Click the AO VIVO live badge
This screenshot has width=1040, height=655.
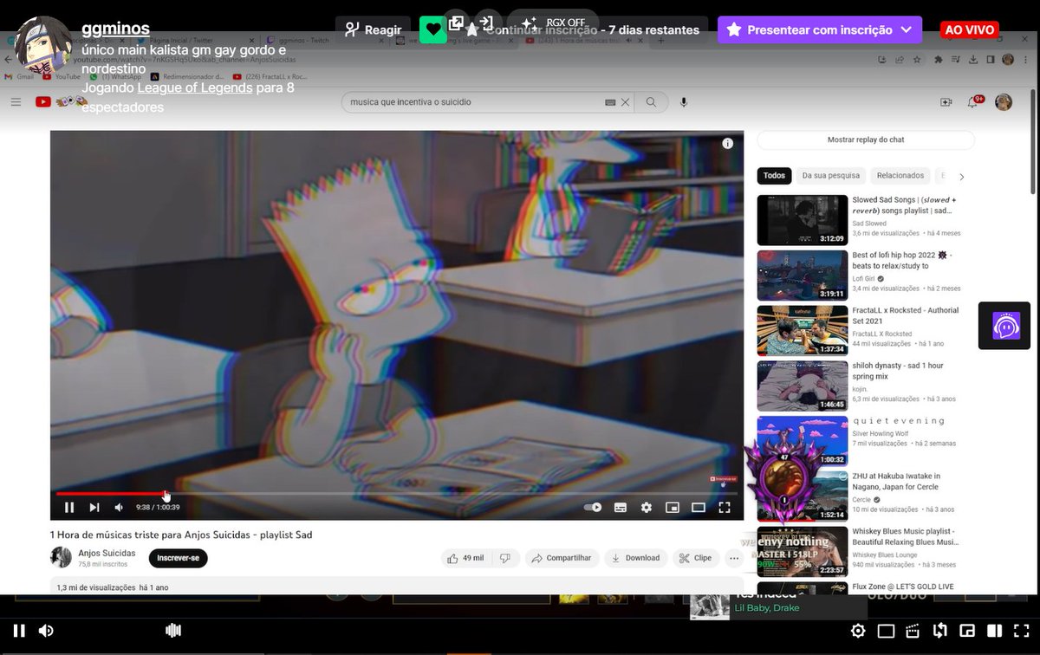pyautogui.click(x=970, y=29)
